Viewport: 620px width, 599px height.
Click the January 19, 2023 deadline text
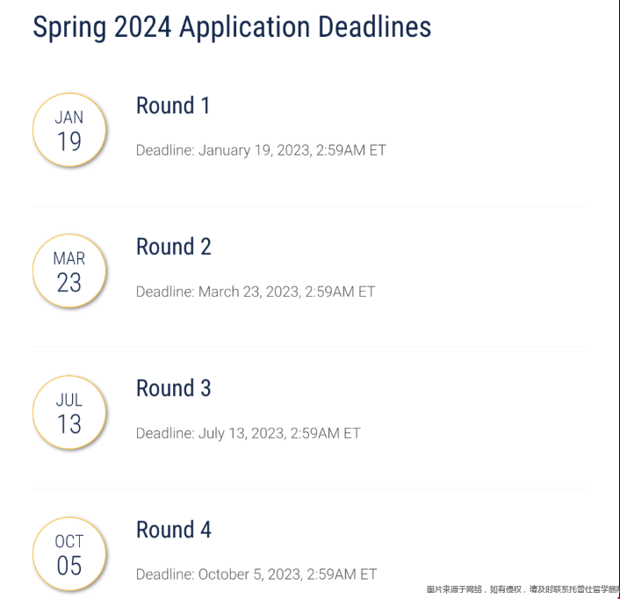(x=261, y=151)
